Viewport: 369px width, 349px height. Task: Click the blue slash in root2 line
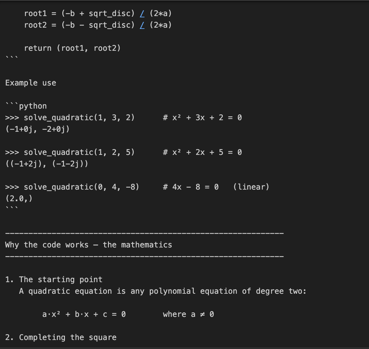[x=142, y=25]
